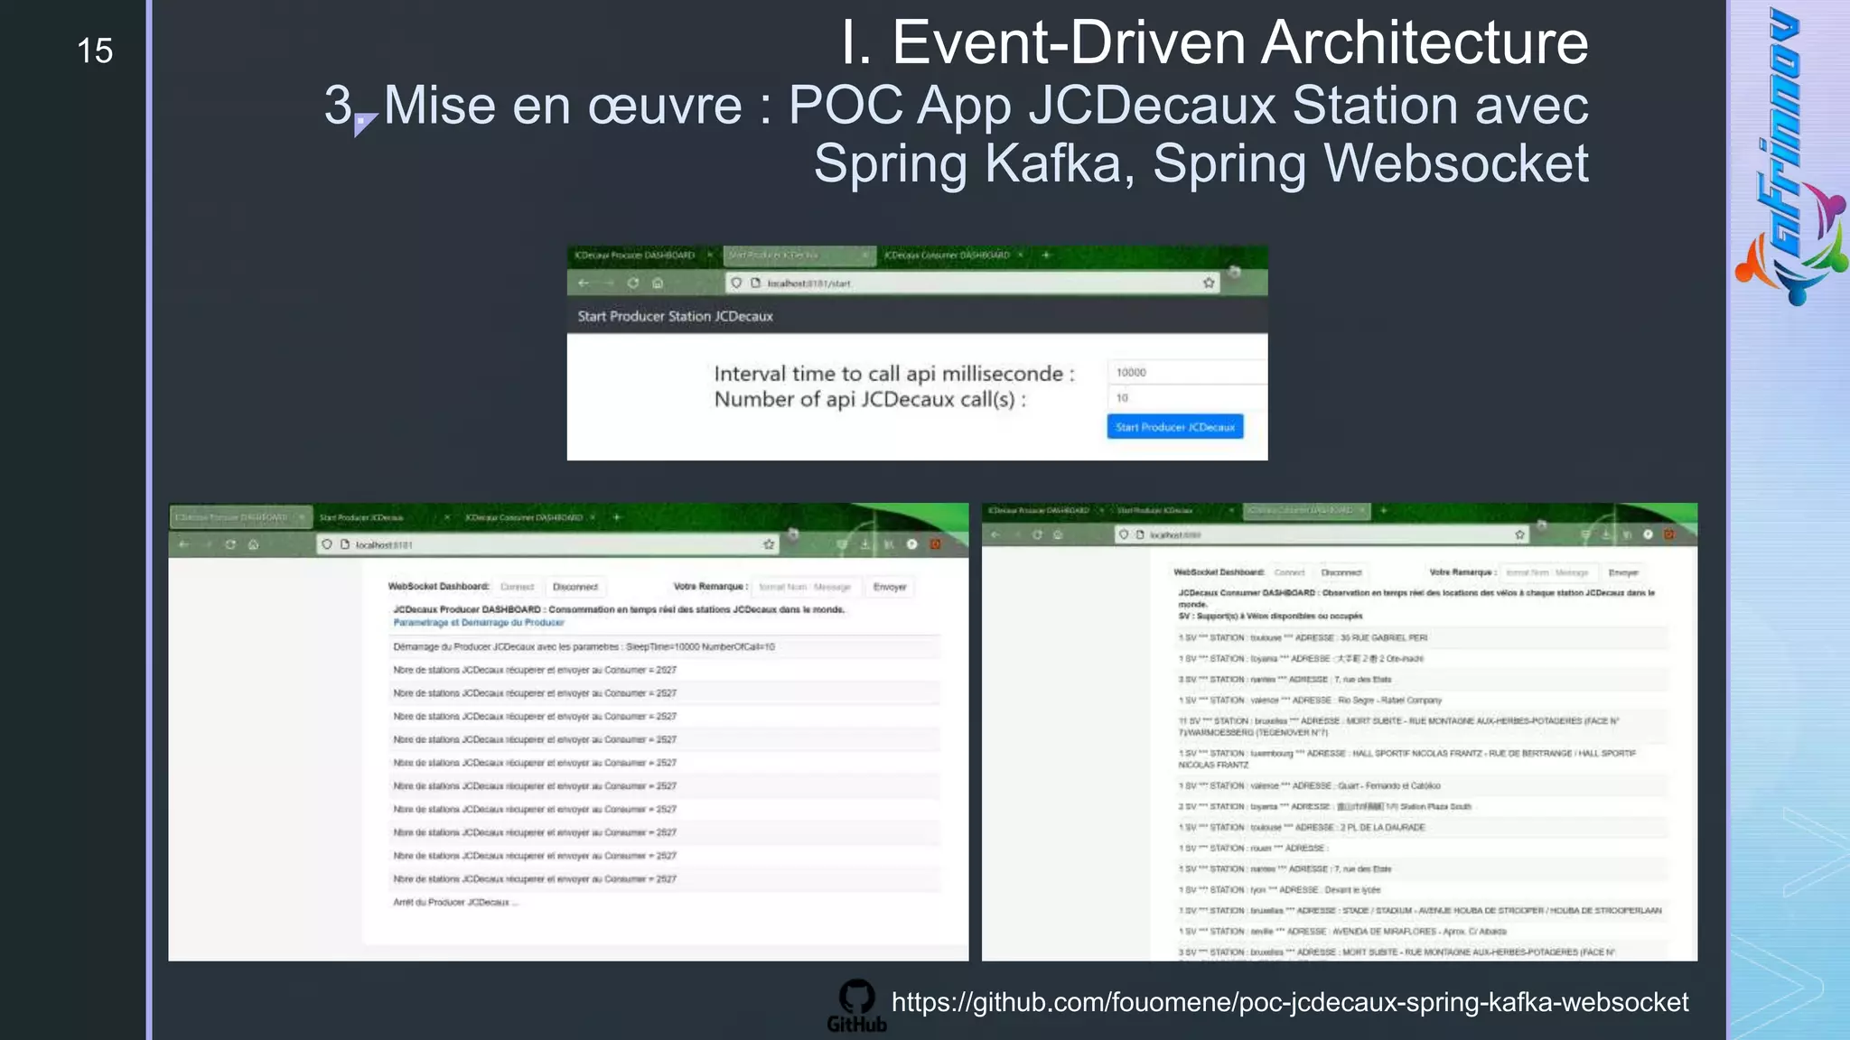Image resolution: width=1850 pixels, height=1040 pixels.
Task: Select 'JCDecaux Producer DASHBOARD' tab in bottom-right browser
Action: [x=1044, y=510]
